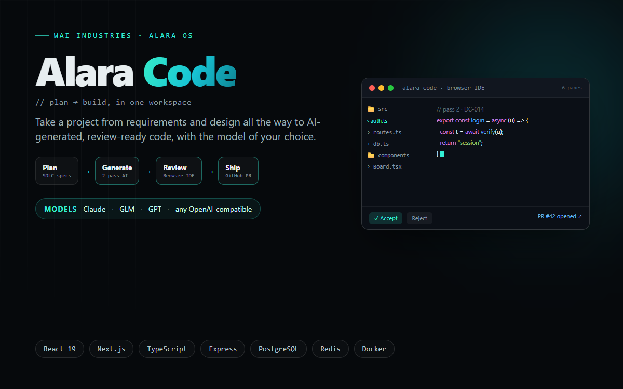This screenshot has width=623, height=389.
Task: Click the src folder icon
Action: [371, 109]
